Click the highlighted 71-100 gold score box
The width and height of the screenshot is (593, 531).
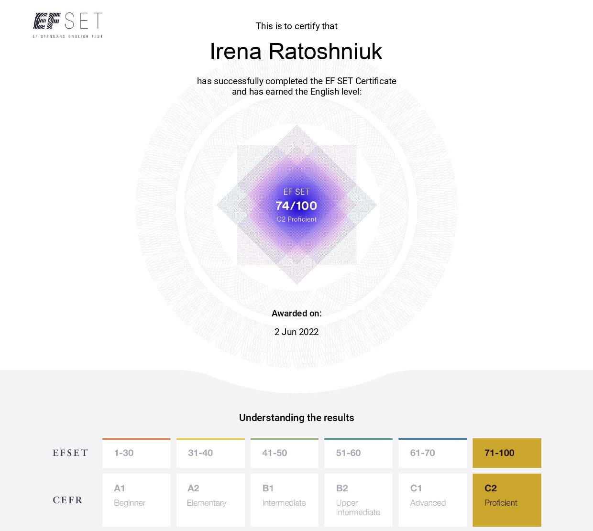[507, 453]
